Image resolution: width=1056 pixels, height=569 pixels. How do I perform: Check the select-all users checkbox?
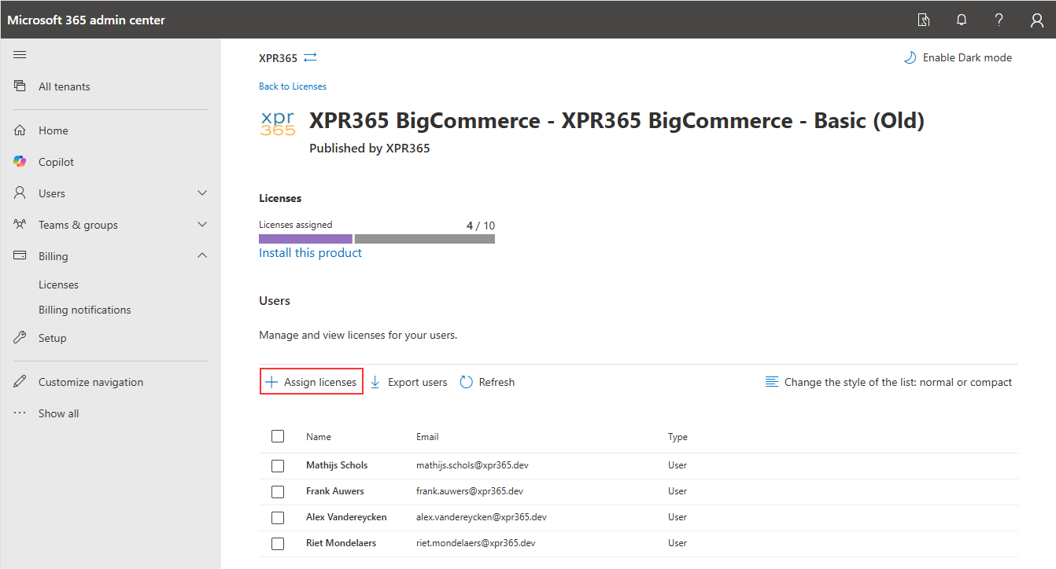pyautogui.click(x=278, y=436)
